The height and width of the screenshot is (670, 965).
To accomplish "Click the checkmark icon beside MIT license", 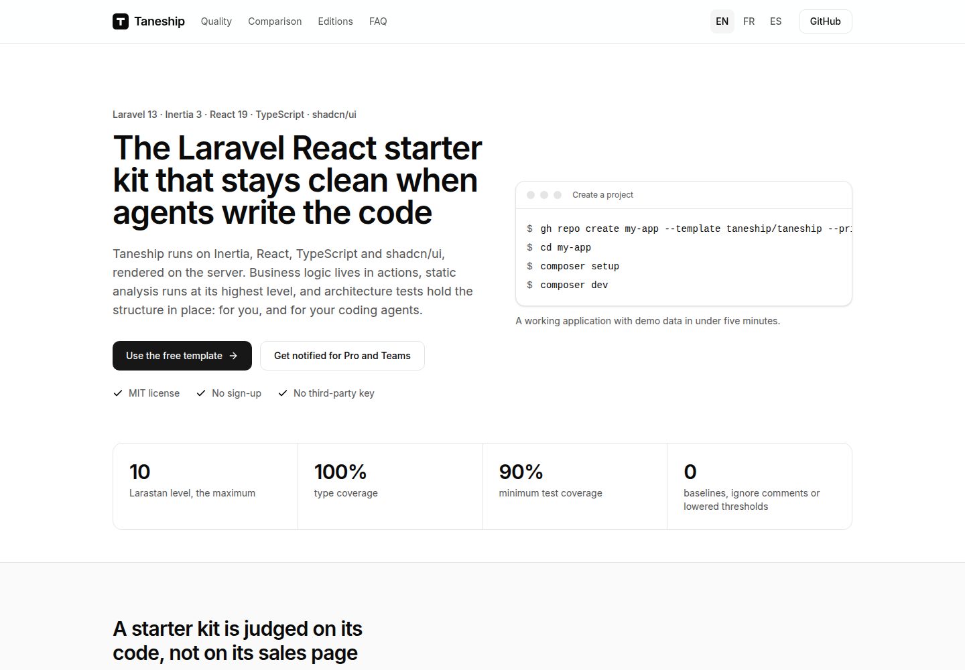I will click(x=118, y=393).
